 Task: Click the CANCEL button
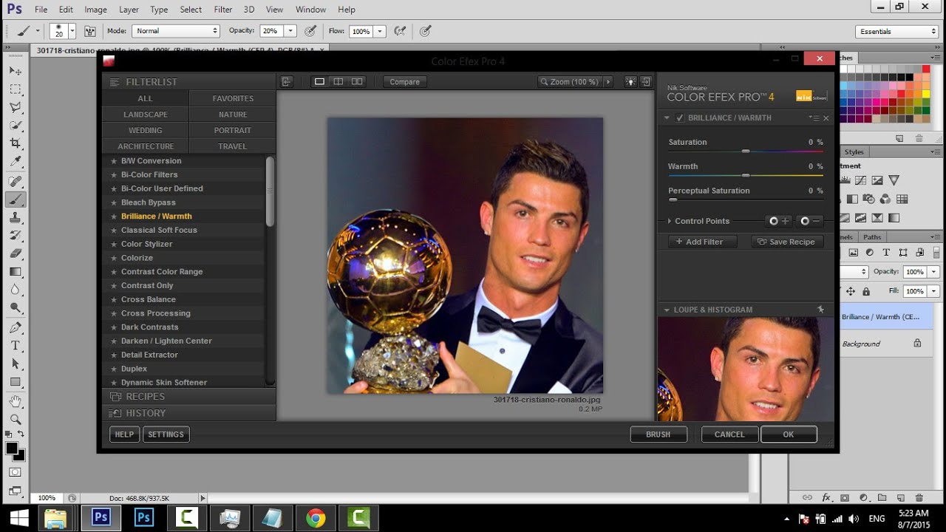pyautogui.click(x=729, y=434)
